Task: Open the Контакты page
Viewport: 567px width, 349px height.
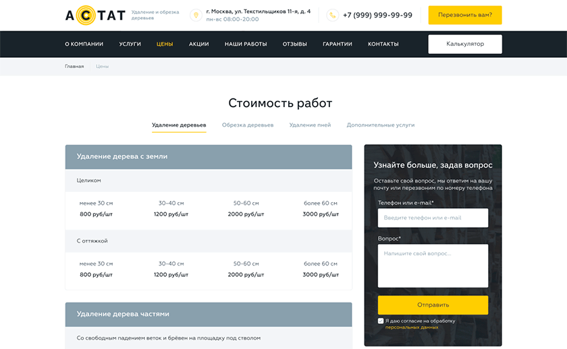Action: (383, 44)
